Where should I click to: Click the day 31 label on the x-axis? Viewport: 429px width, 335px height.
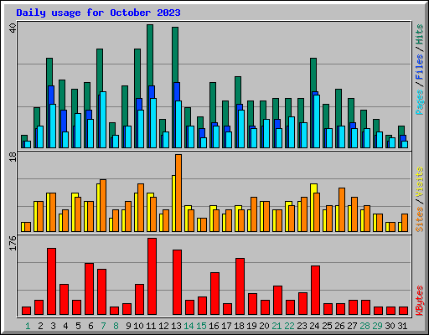click(402, 326)
